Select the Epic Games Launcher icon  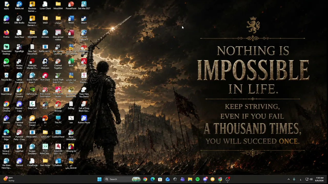(x=58, y=50)
